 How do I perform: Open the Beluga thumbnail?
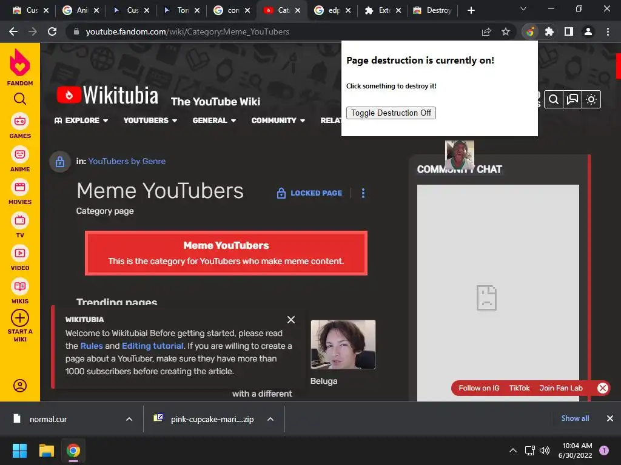point(343,345)
